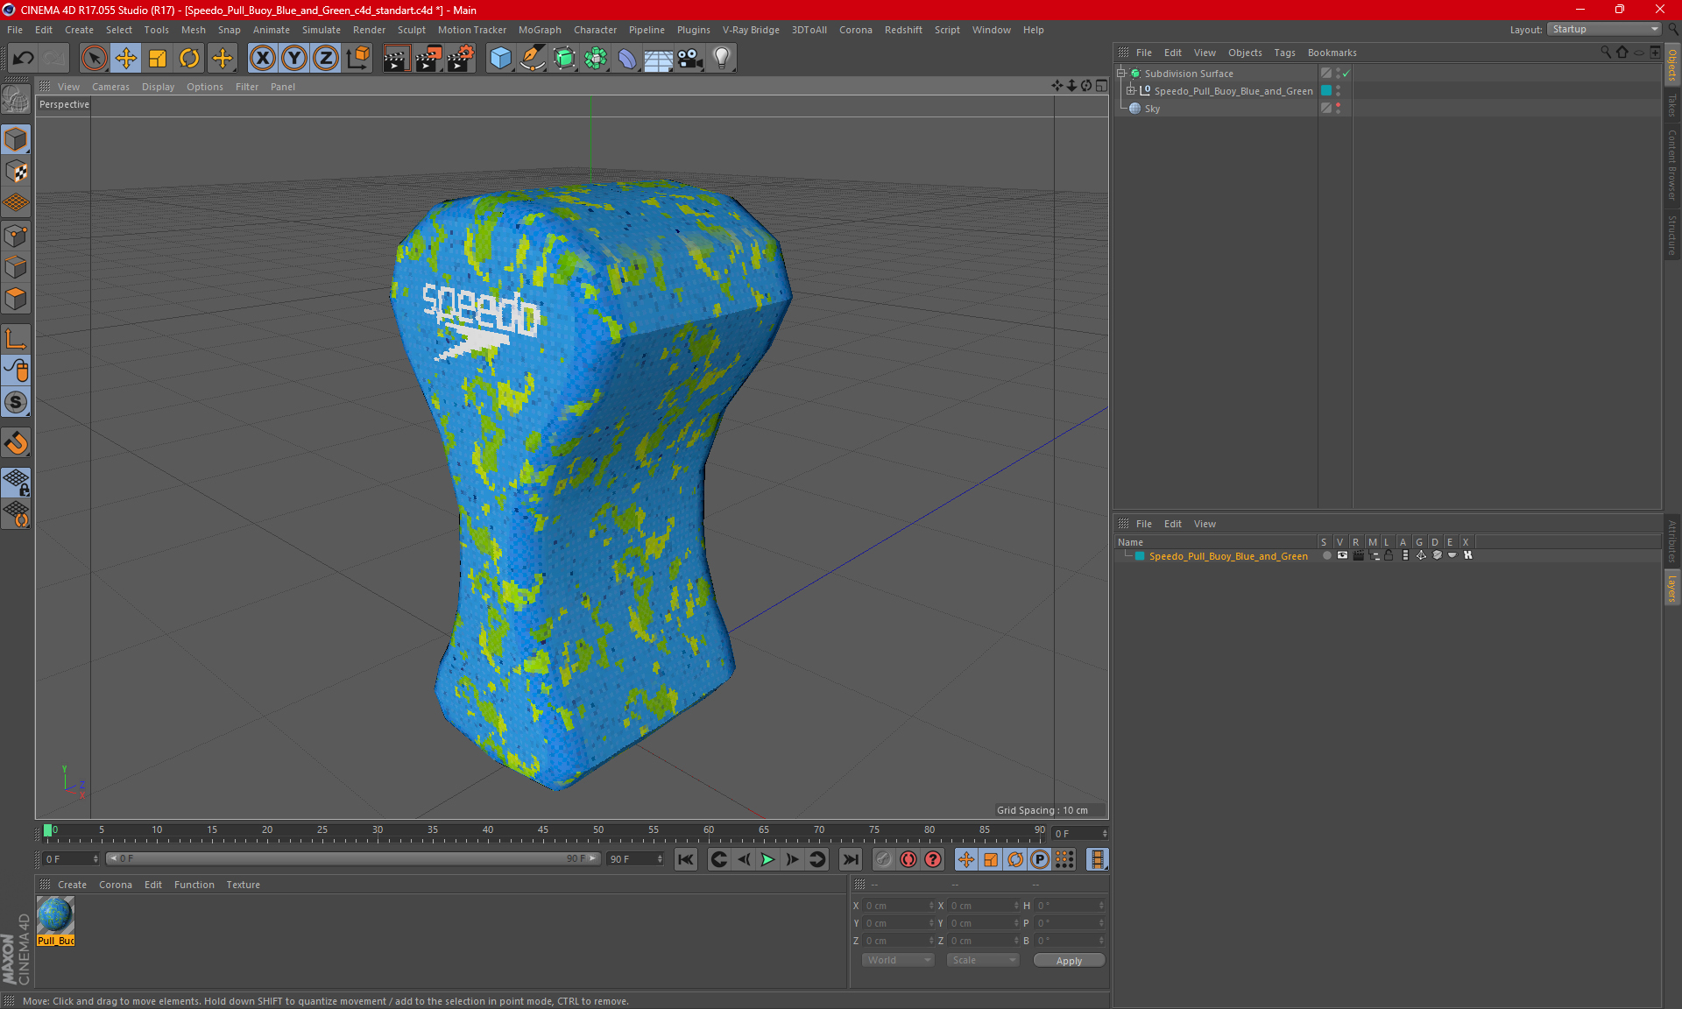Open the Structure side tab

[1672, 235]
